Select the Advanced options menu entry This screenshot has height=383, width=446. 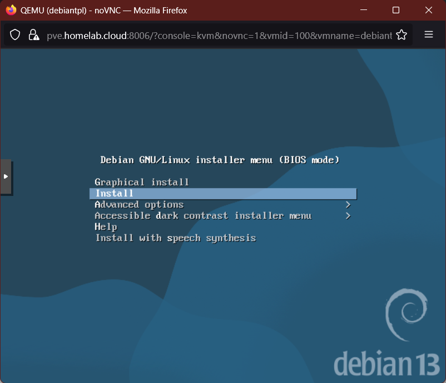click(138, 204)
